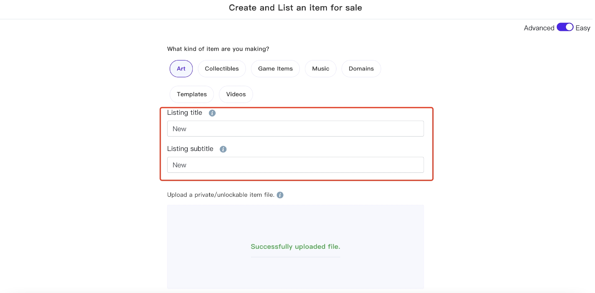
Task: Click the Advanced mode label
Action: [539, 28]
